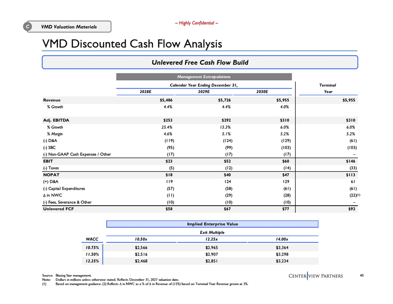Click the $2,907 enterprise value cell
The height and width of the screenshot is (304, 393).
[x=211, y=254]
